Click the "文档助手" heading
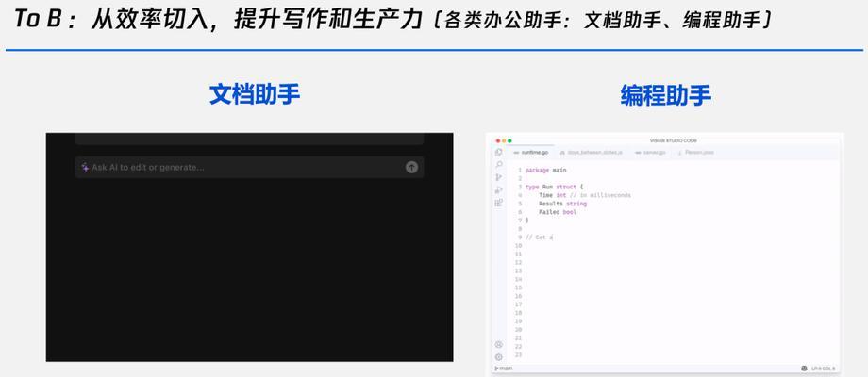This screenshot has width=868, height=377. 255,94
